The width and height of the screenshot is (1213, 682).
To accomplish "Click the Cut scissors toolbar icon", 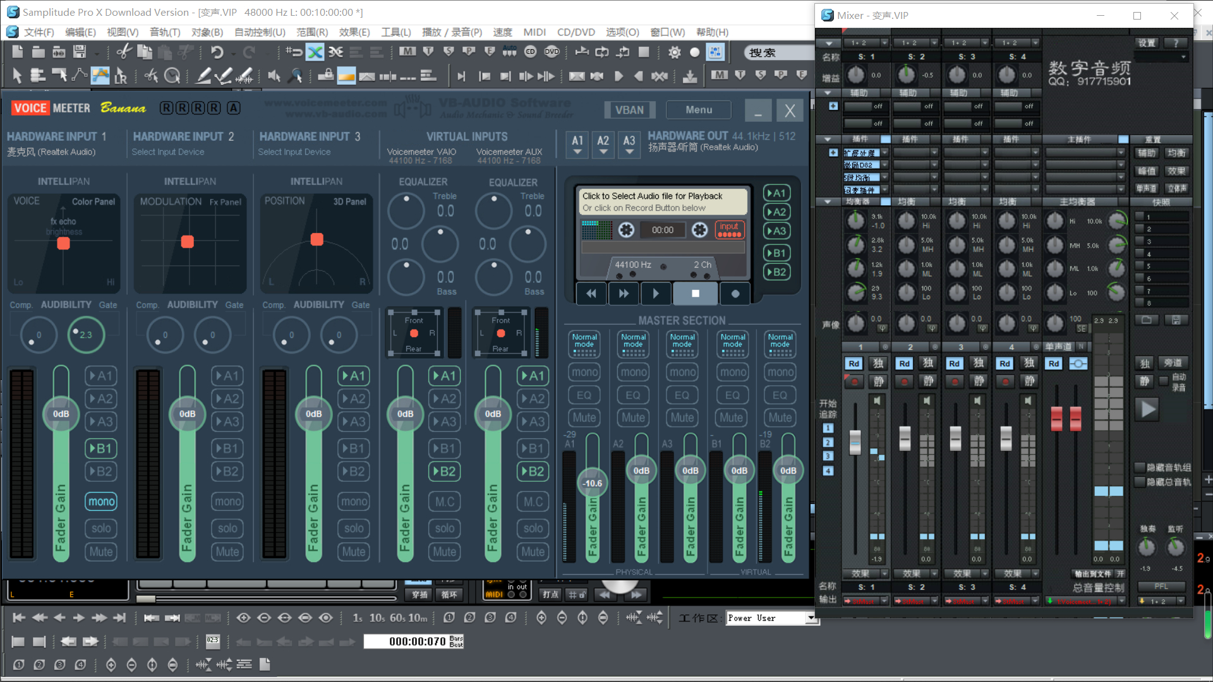I will pyautogui.click(x=124, y=52).
